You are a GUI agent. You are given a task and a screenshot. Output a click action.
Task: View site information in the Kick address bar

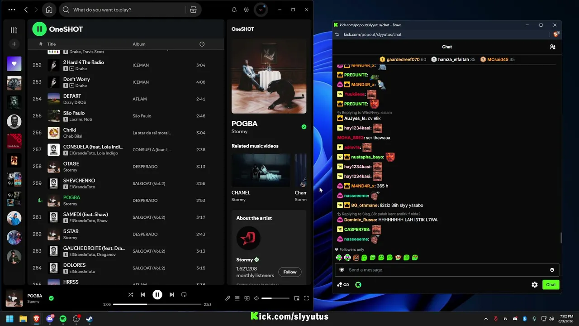coord(337,34)
